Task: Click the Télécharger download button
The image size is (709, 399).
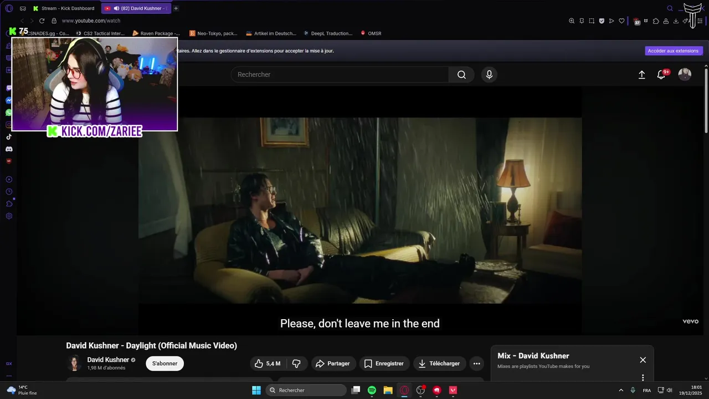Action: click(439, 364)
